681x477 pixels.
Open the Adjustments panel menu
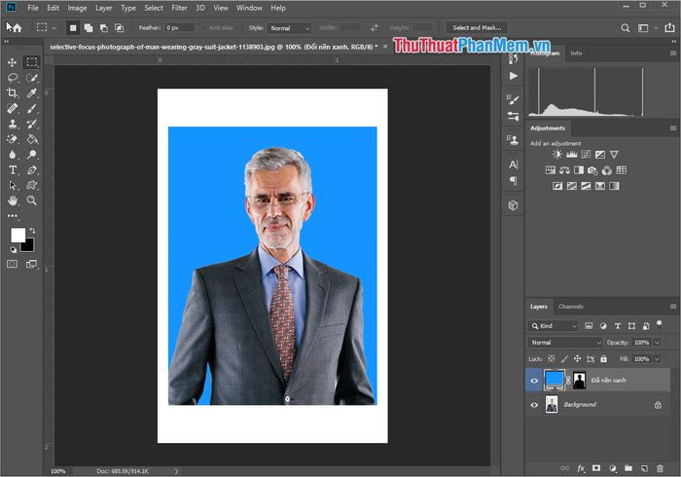[673, 128]
